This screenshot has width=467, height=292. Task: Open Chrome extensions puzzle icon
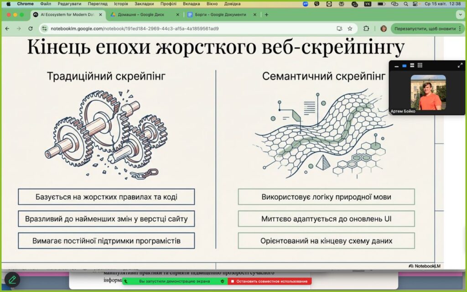pyautogui.click(x=366, y=28)
